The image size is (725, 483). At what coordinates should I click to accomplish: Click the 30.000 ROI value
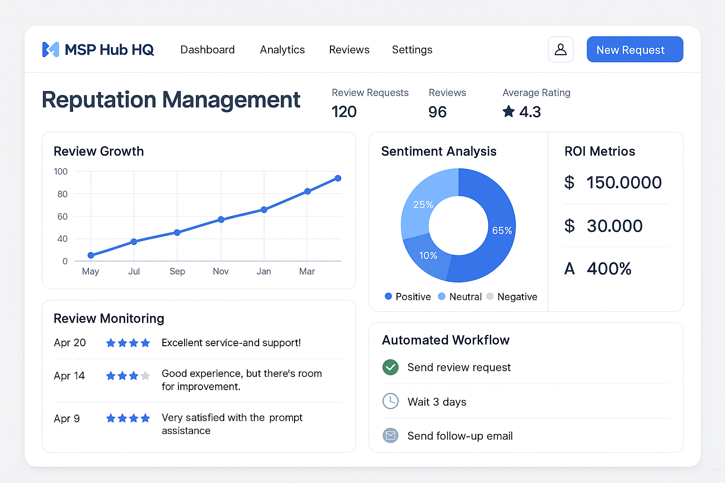pyautogui.click(x=615, y=226)
